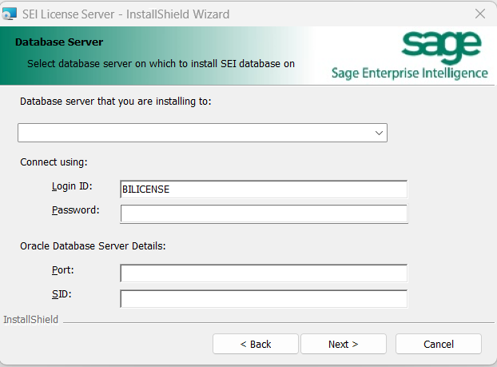Image resolution: width=497 pixels, height=367 pixels.
Task: Click the 'Password:' label
Action: point(75,210)
